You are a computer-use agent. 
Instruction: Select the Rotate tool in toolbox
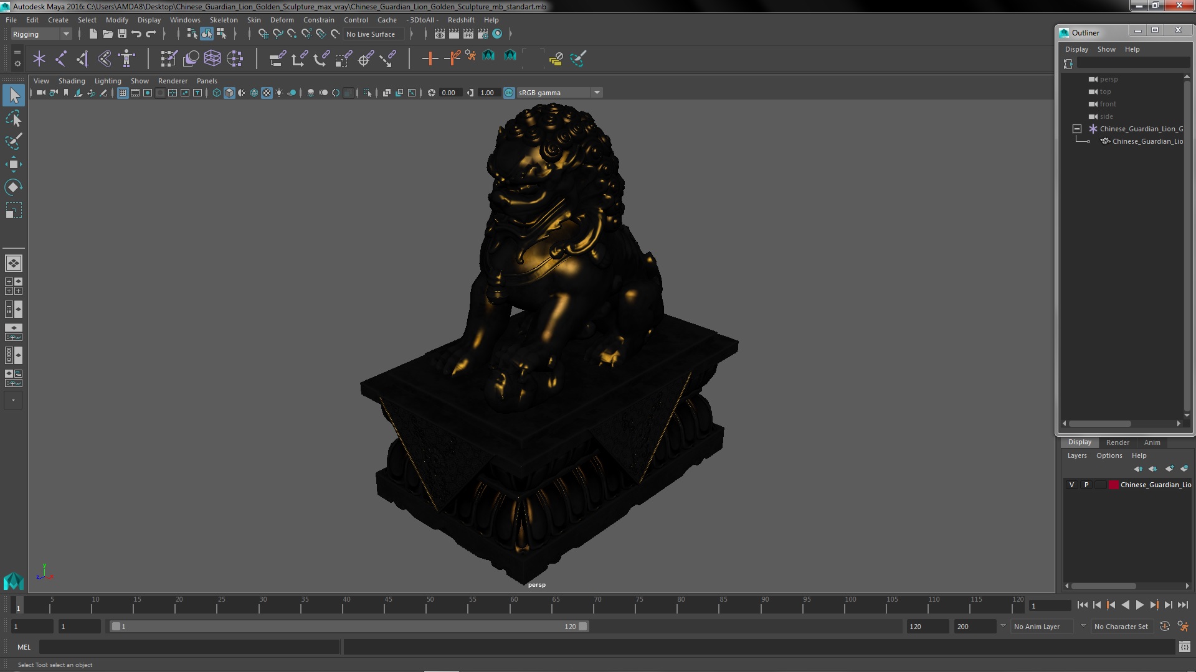coord(13,187)
